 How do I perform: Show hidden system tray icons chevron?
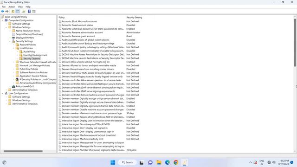tap(251, 162)
